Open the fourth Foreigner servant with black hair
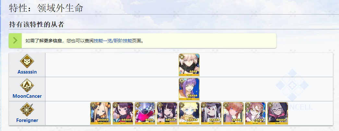The image size is (339, 131). click(167, 113)
